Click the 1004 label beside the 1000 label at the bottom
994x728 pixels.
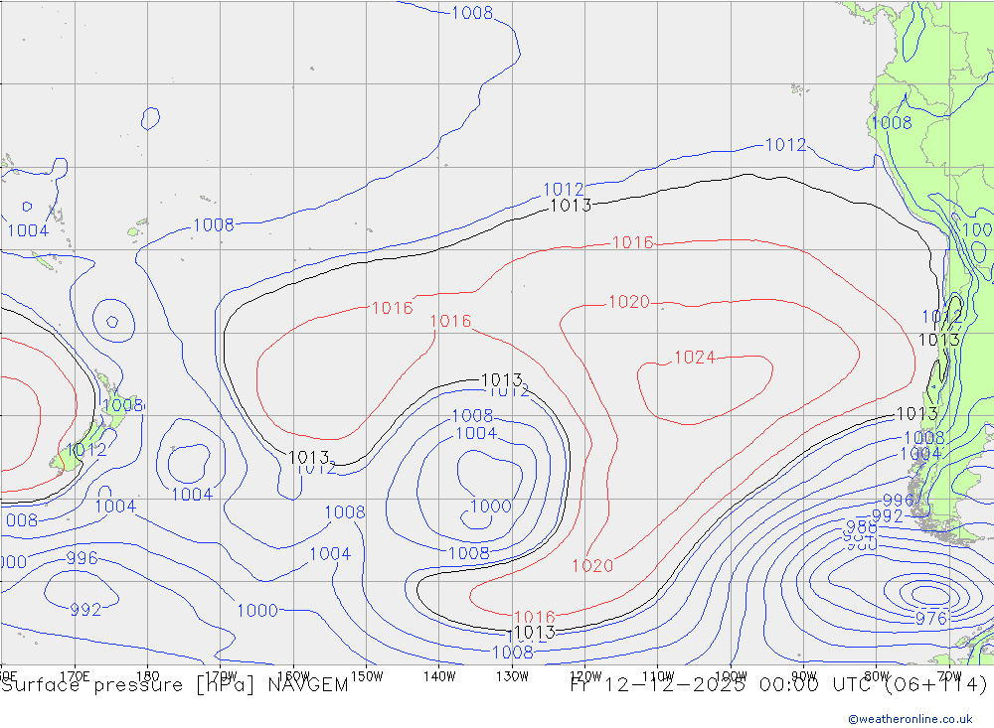[x=330, y=554]
